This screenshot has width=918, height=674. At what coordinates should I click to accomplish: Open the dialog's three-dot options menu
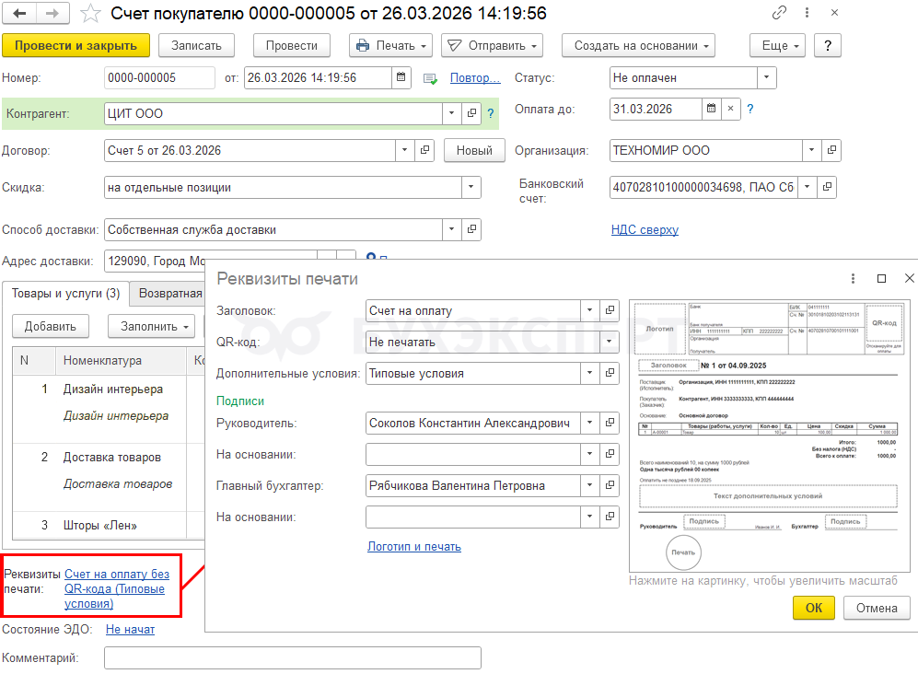854,278
